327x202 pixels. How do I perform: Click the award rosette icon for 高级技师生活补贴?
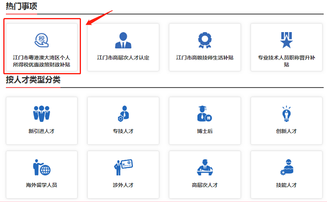[x=205, y=40]
